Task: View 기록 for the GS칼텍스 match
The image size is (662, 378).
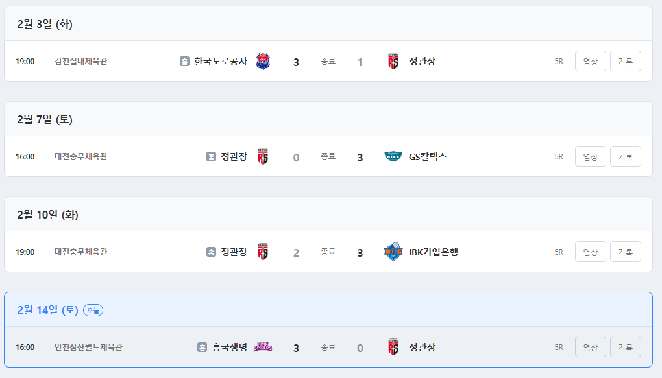Action: coord(625,156)
